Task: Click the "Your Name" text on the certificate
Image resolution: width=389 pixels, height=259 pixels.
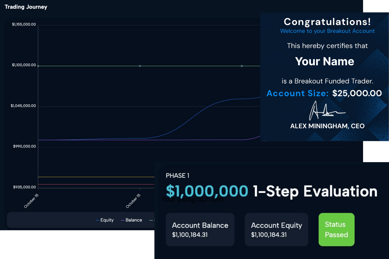Action: 325,62
